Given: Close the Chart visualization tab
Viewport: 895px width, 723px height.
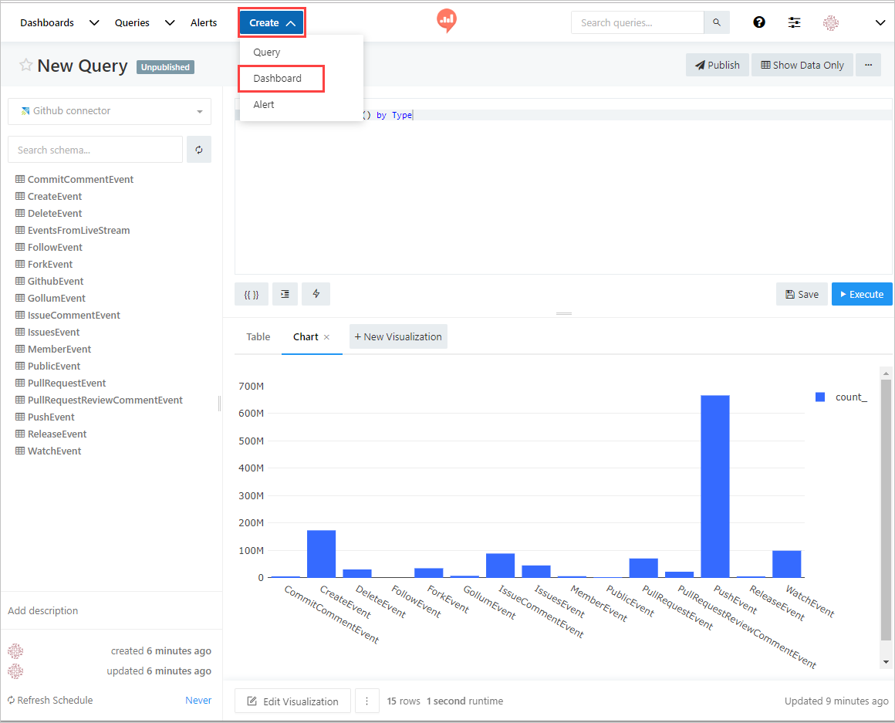Looking at the screenshot, I should 326,337.
